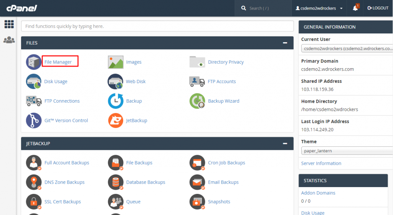Click the Find functions quickly input
Screen dimensions: 393x215
pyautogui.click(x=157, y=26)
